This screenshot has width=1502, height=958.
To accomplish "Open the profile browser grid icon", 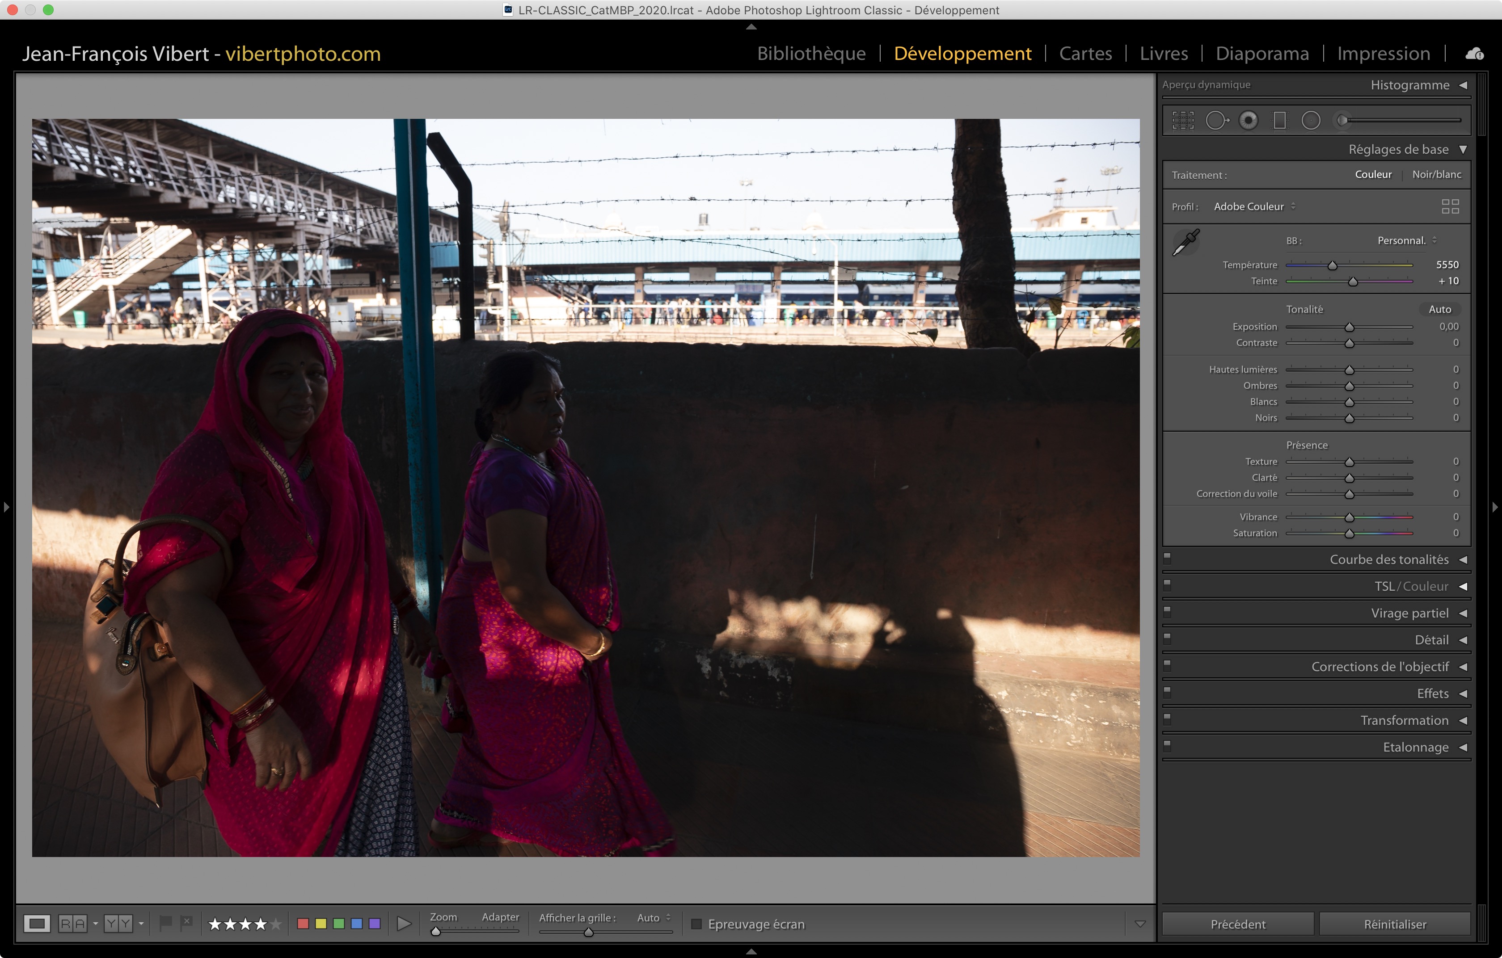I will coord(1450,206).
